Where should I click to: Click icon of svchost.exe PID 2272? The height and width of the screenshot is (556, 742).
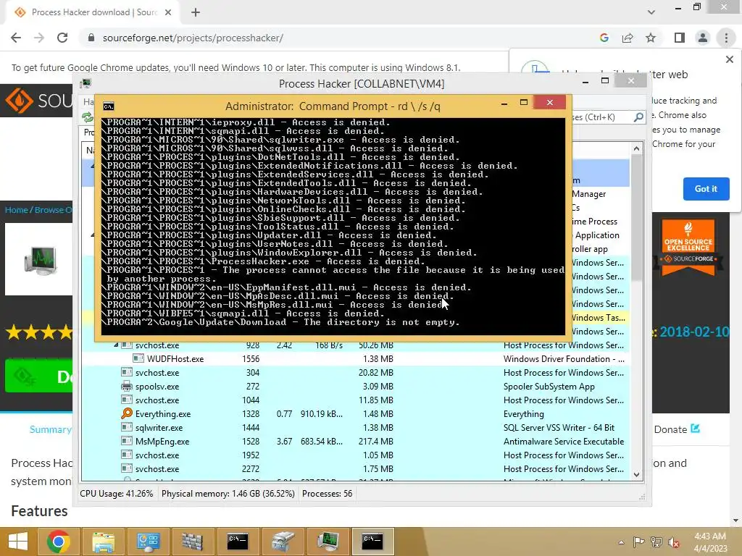[x=126, y=468]
